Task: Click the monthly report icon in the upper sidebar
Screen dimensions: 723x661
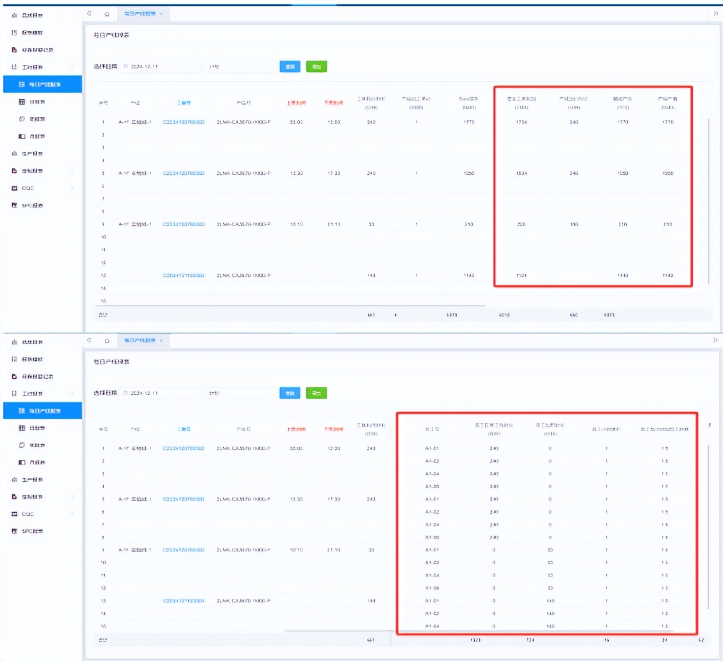Action: pos(22,137)
